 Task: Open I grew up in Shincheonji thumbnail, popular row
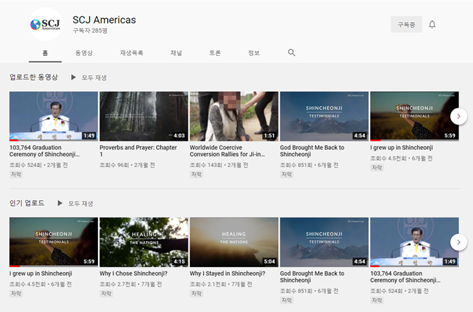click(54, 242)
